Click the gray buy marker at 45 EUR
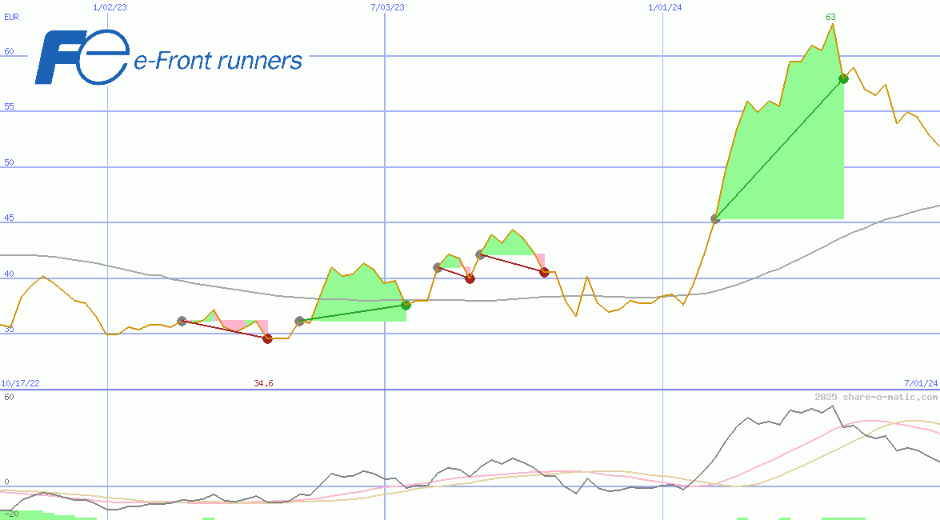 pos(715,218)
